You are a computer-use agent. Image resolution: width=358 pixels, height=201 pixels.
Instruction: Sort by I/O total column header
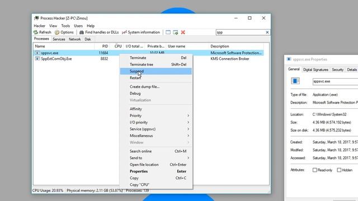(134, 46)
